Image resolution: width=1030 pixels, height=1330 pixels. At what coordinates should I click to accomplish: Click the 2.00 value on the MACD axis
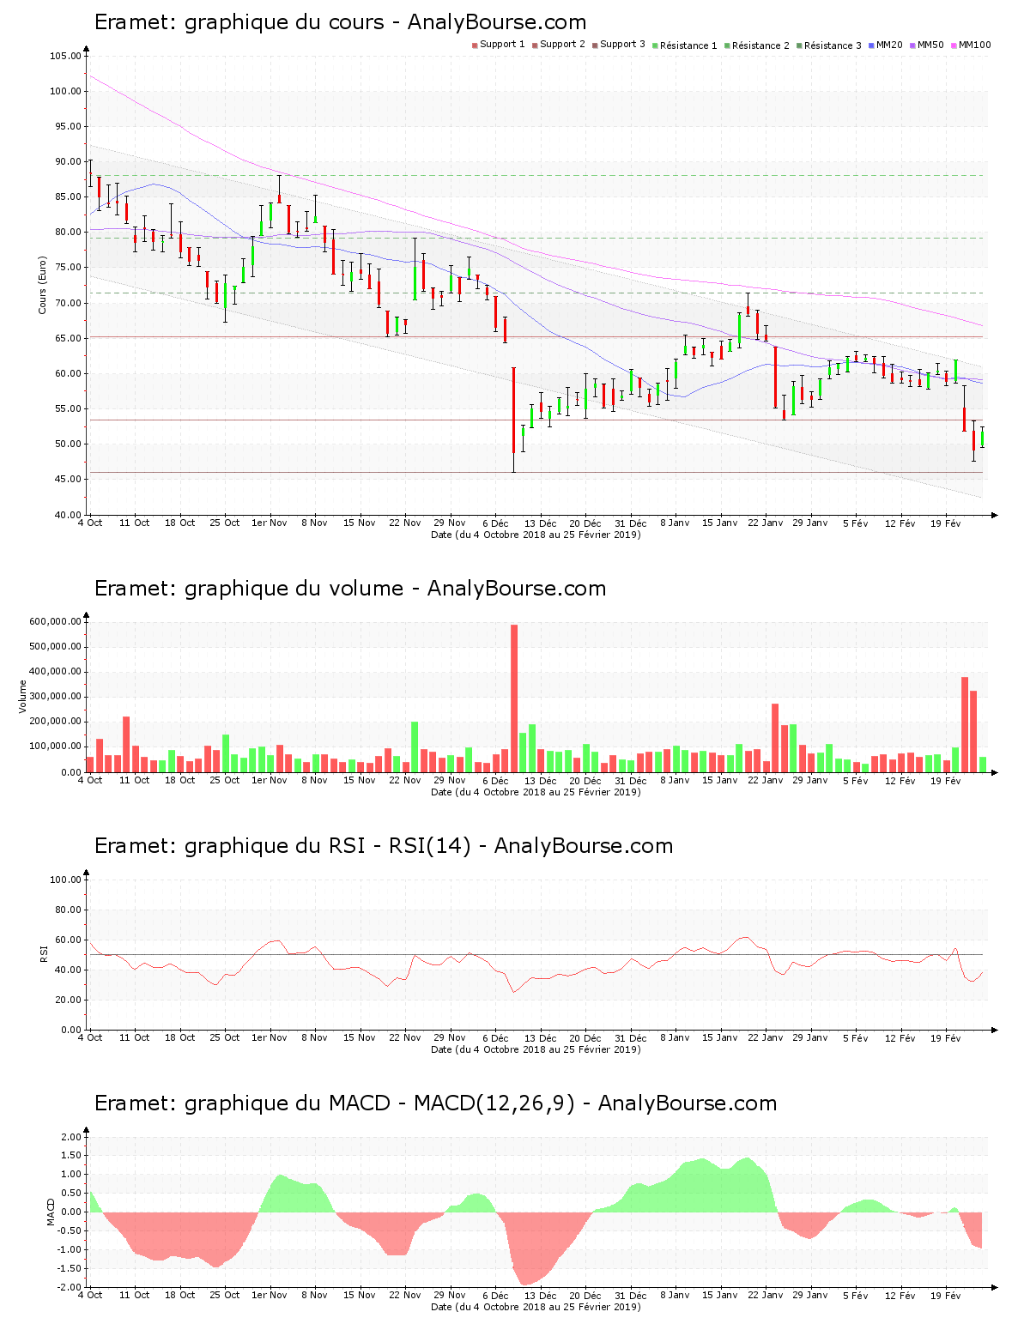(70, 1138)
